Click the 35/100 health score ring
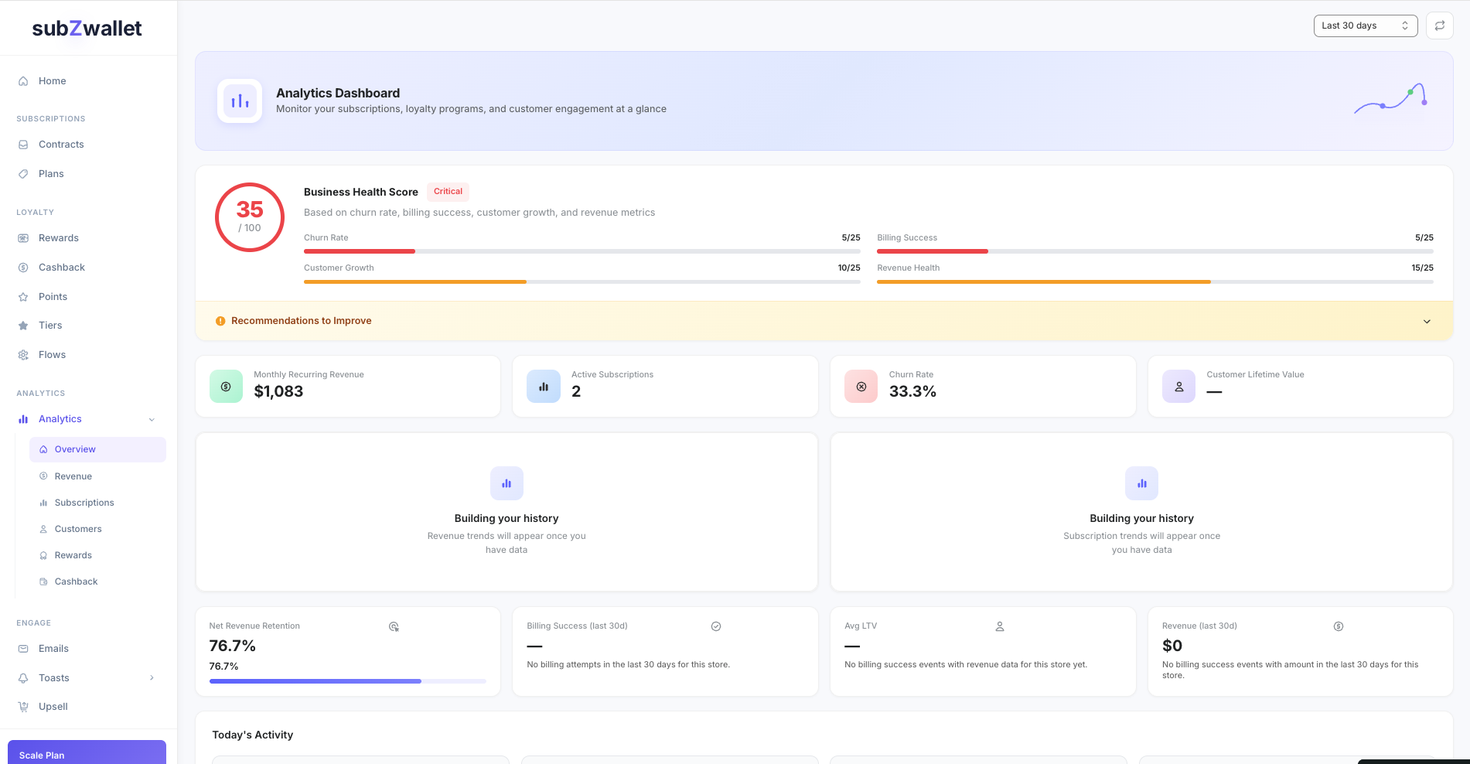 (x=250, y=217)
